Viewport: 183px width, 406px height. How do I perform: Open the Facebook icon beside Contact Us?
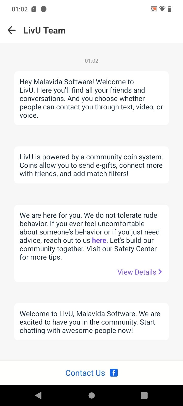point(114,373)
